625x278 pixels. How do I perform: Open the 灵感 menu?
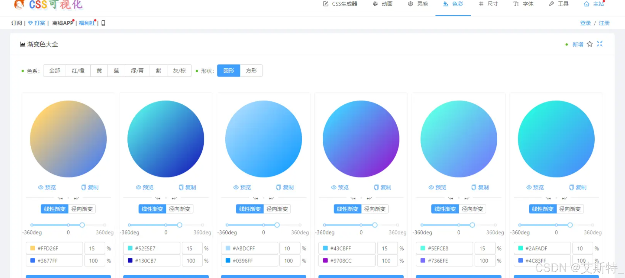point(418,4)
